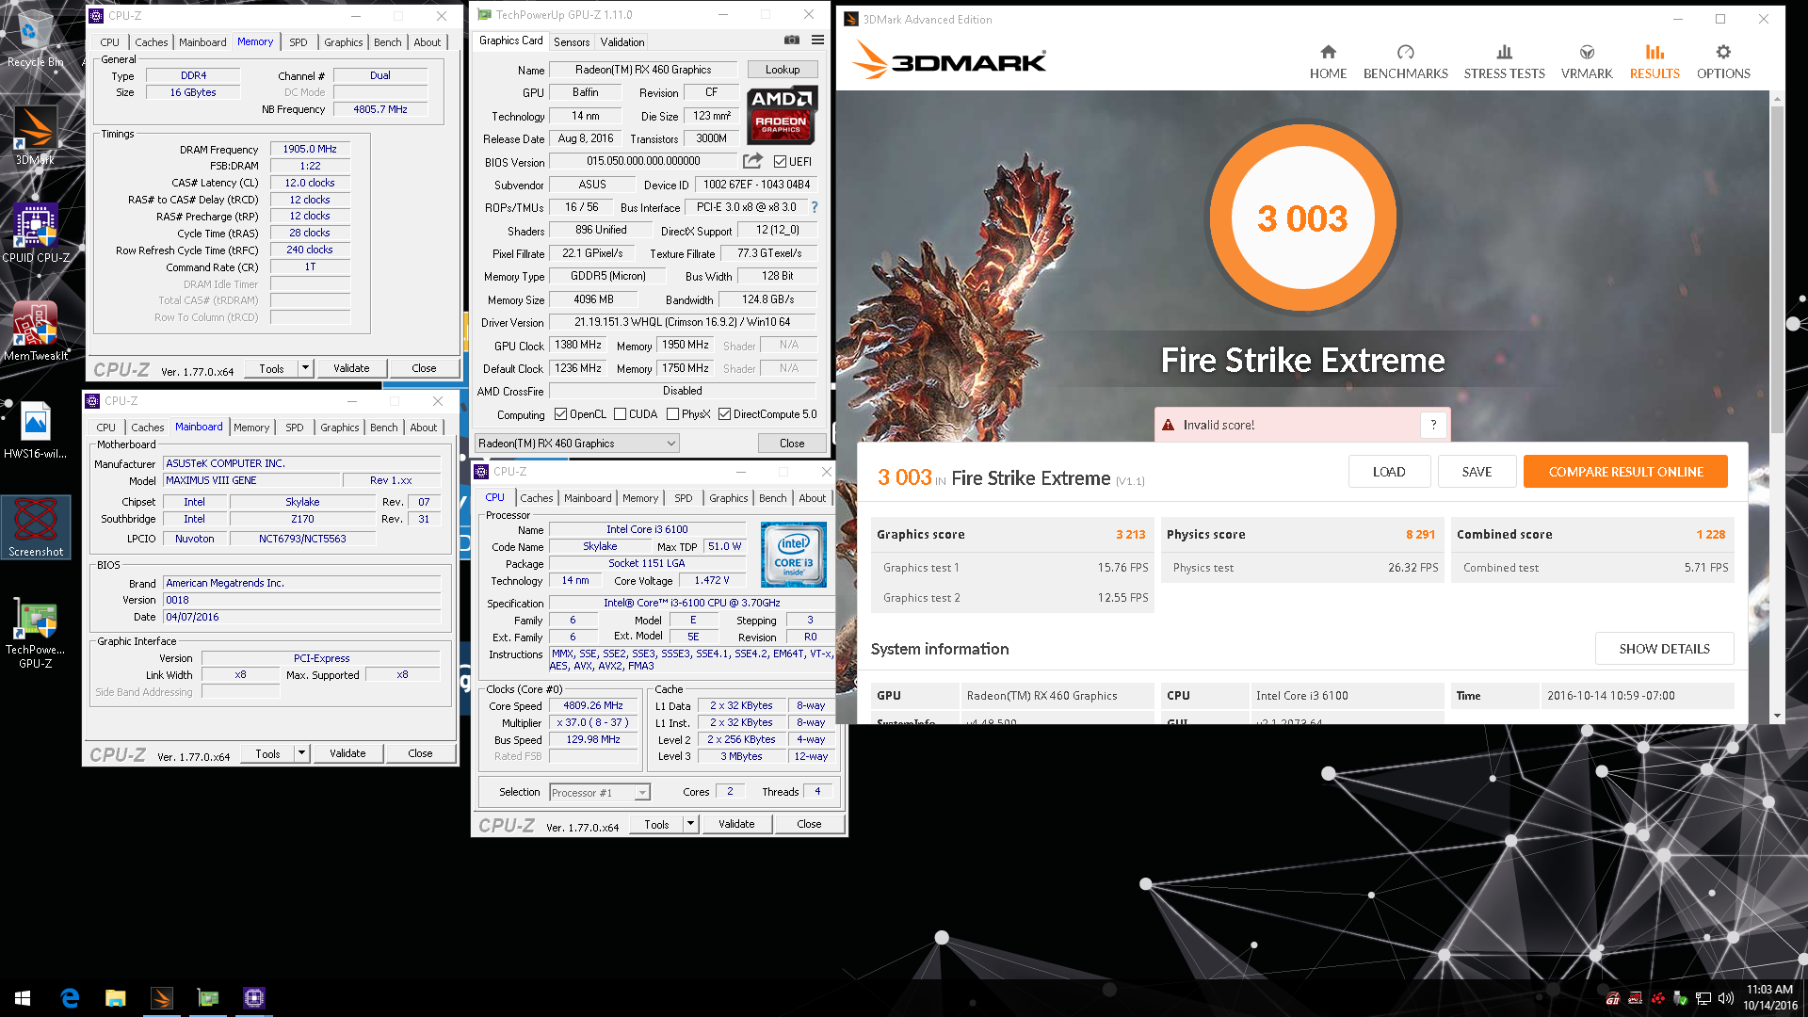Click COMPARE RESULT ONLINE button
The width and height of the screenshot is (1808, 1017).
pos(1625,472)
